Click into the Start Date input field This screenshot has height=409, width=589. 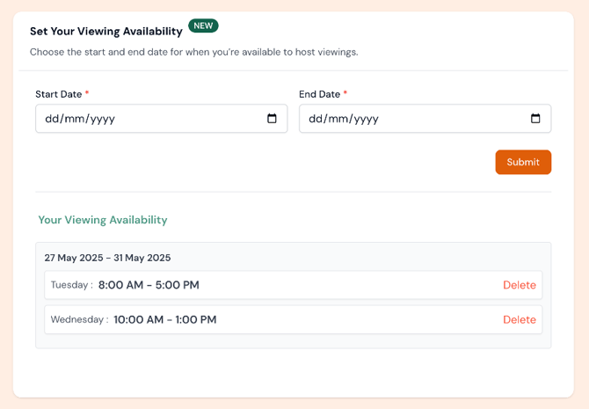coord(141,119)
